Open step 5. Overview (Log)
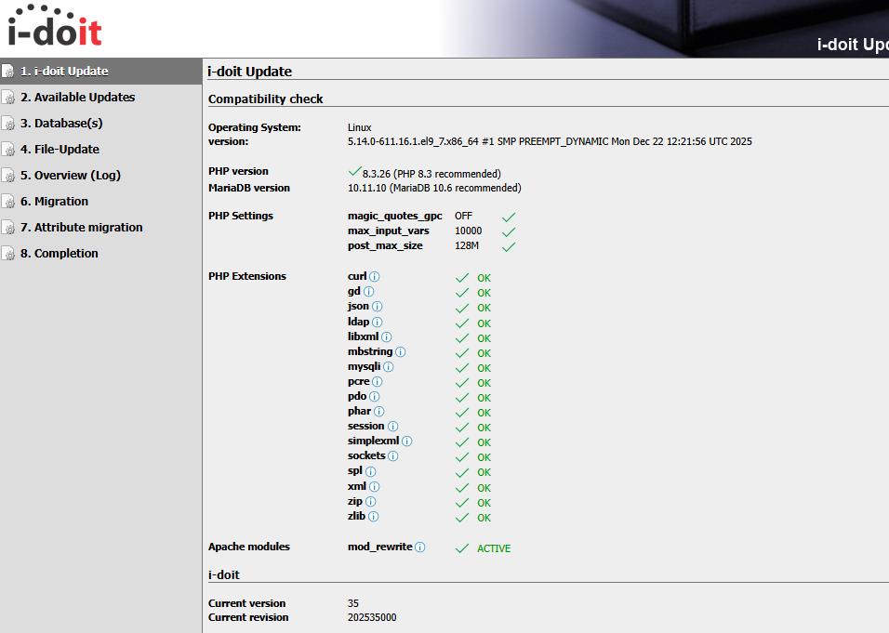This screenshot has height=633, width=889. tap(71, 175)
